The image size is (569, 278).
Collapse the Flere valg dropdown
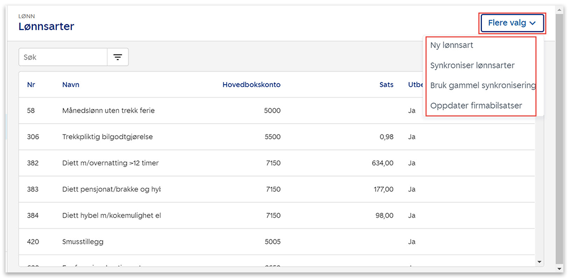pos(512,23)
